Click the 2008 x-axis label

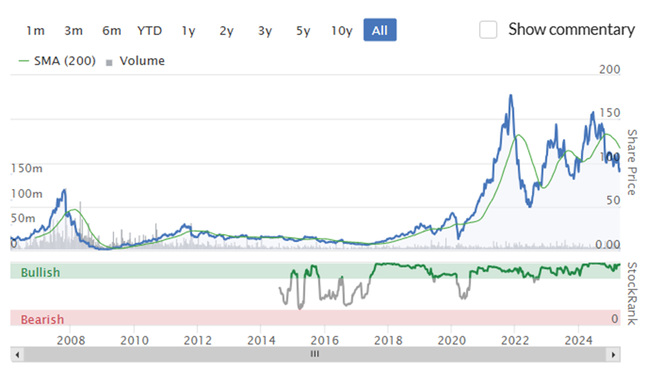[x=71, y=341]
